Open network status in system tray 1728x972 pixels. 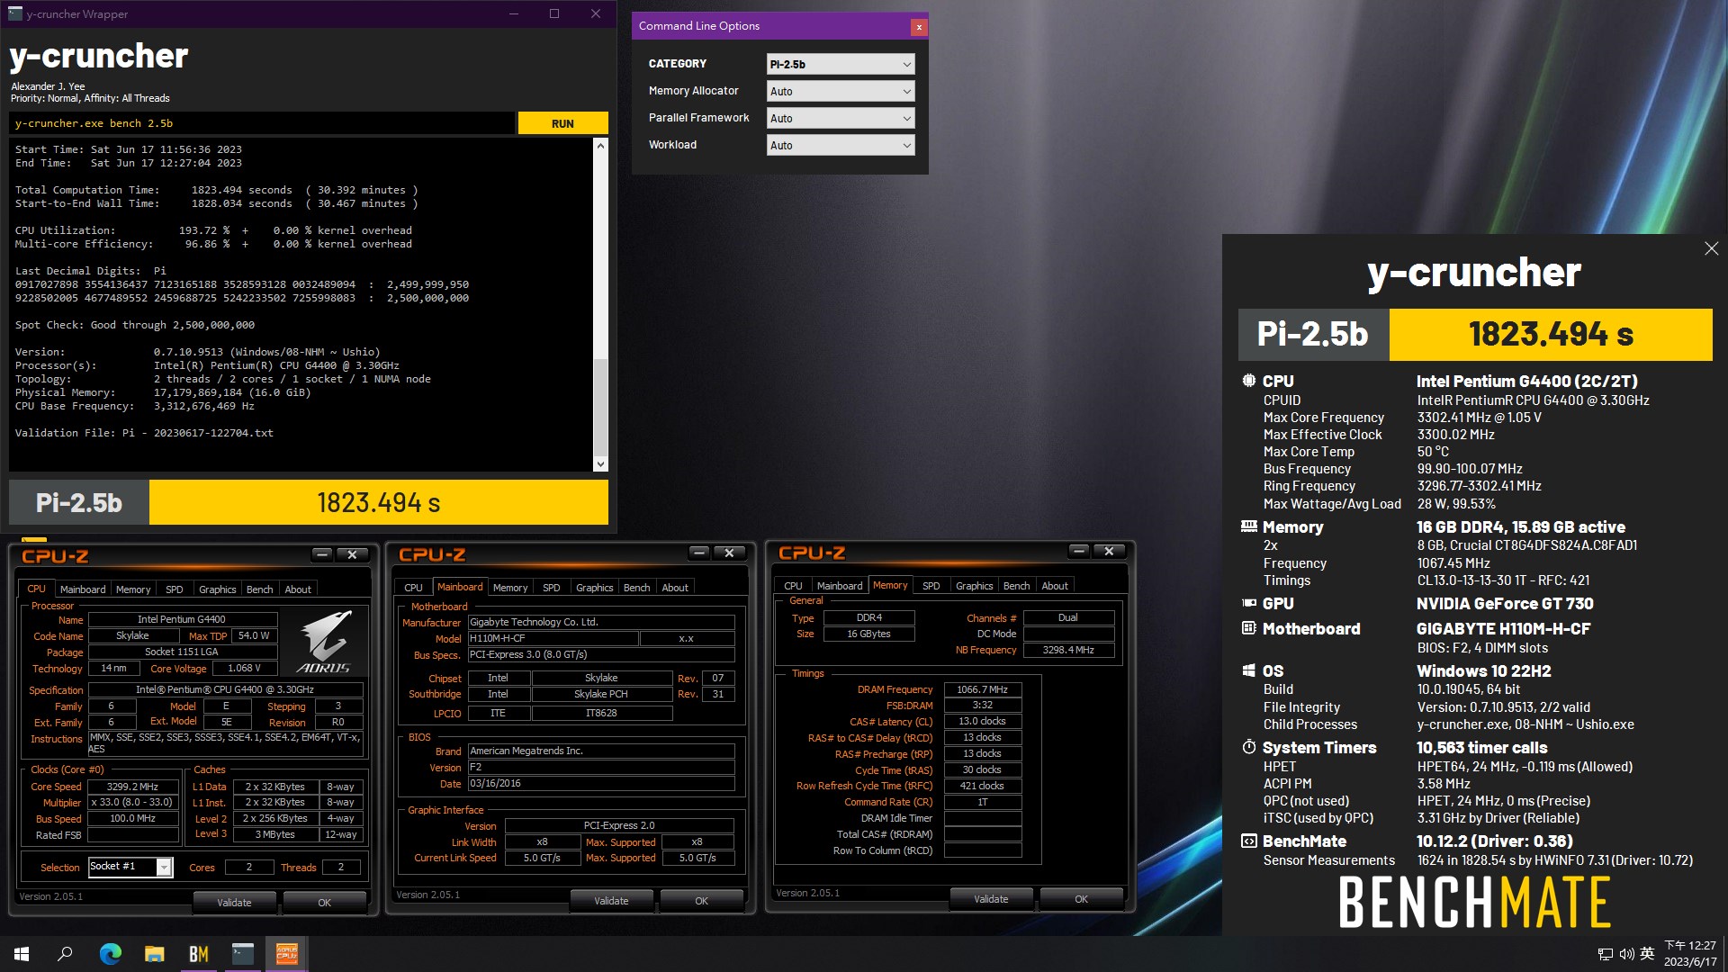1605,954
